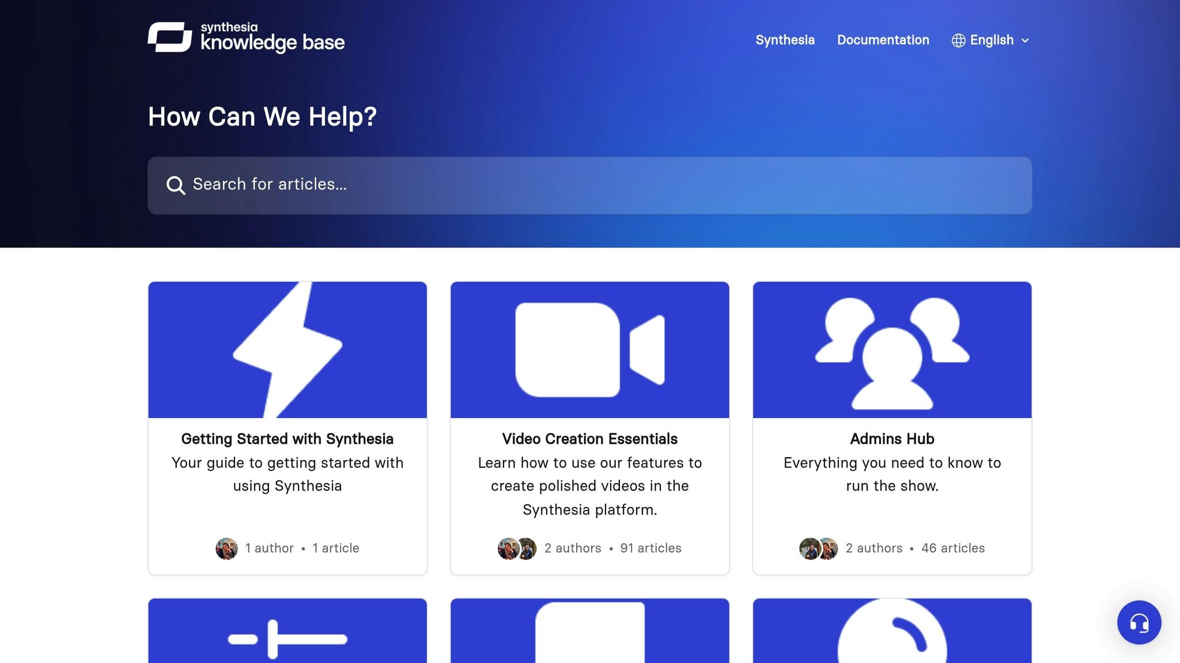The width and height of the screenshot is (1180, 663).
Task: Open the headset support chat button
Action: click(1139, 622)
